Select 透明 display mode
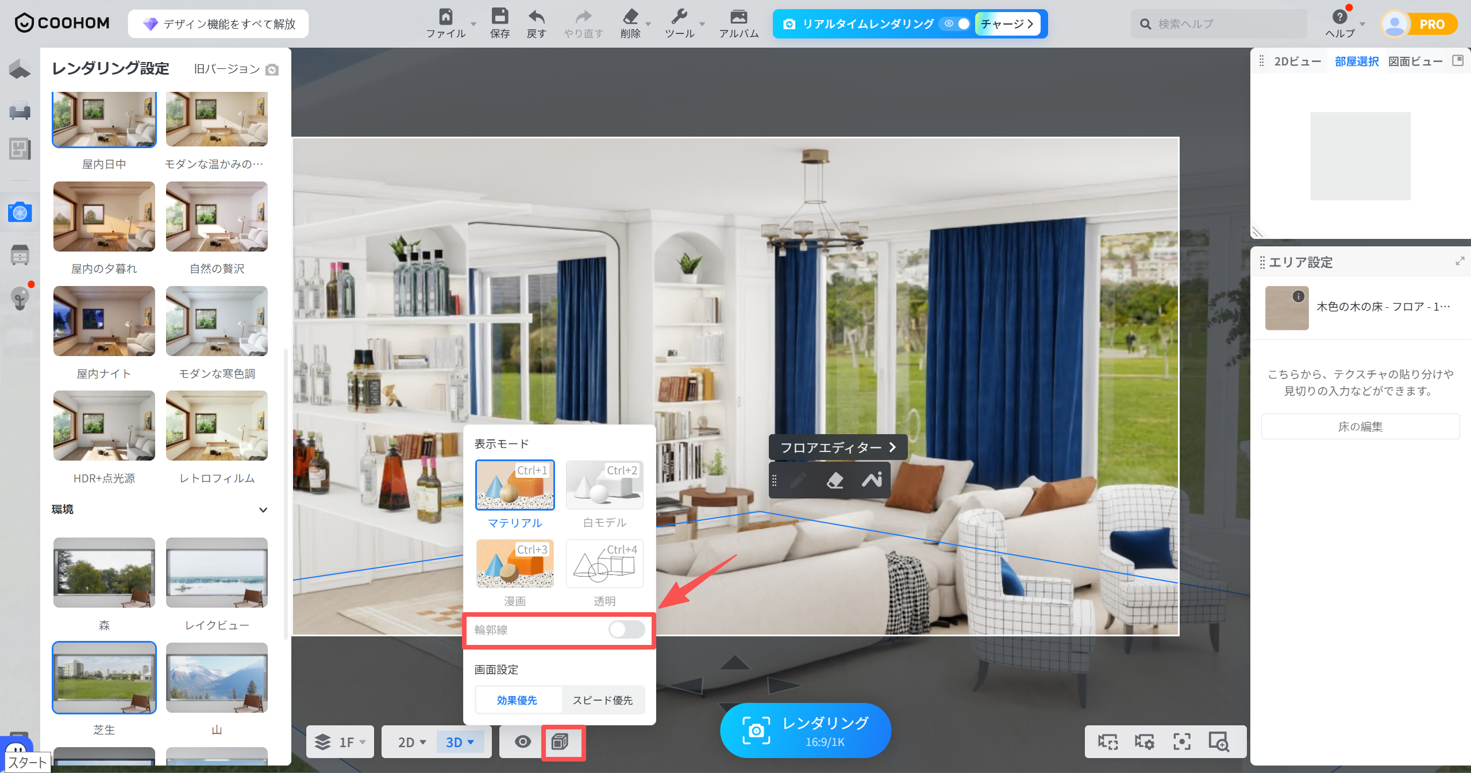Image resolution: width=1471 pixels, height=773 pixels. [x=604, y=563]
